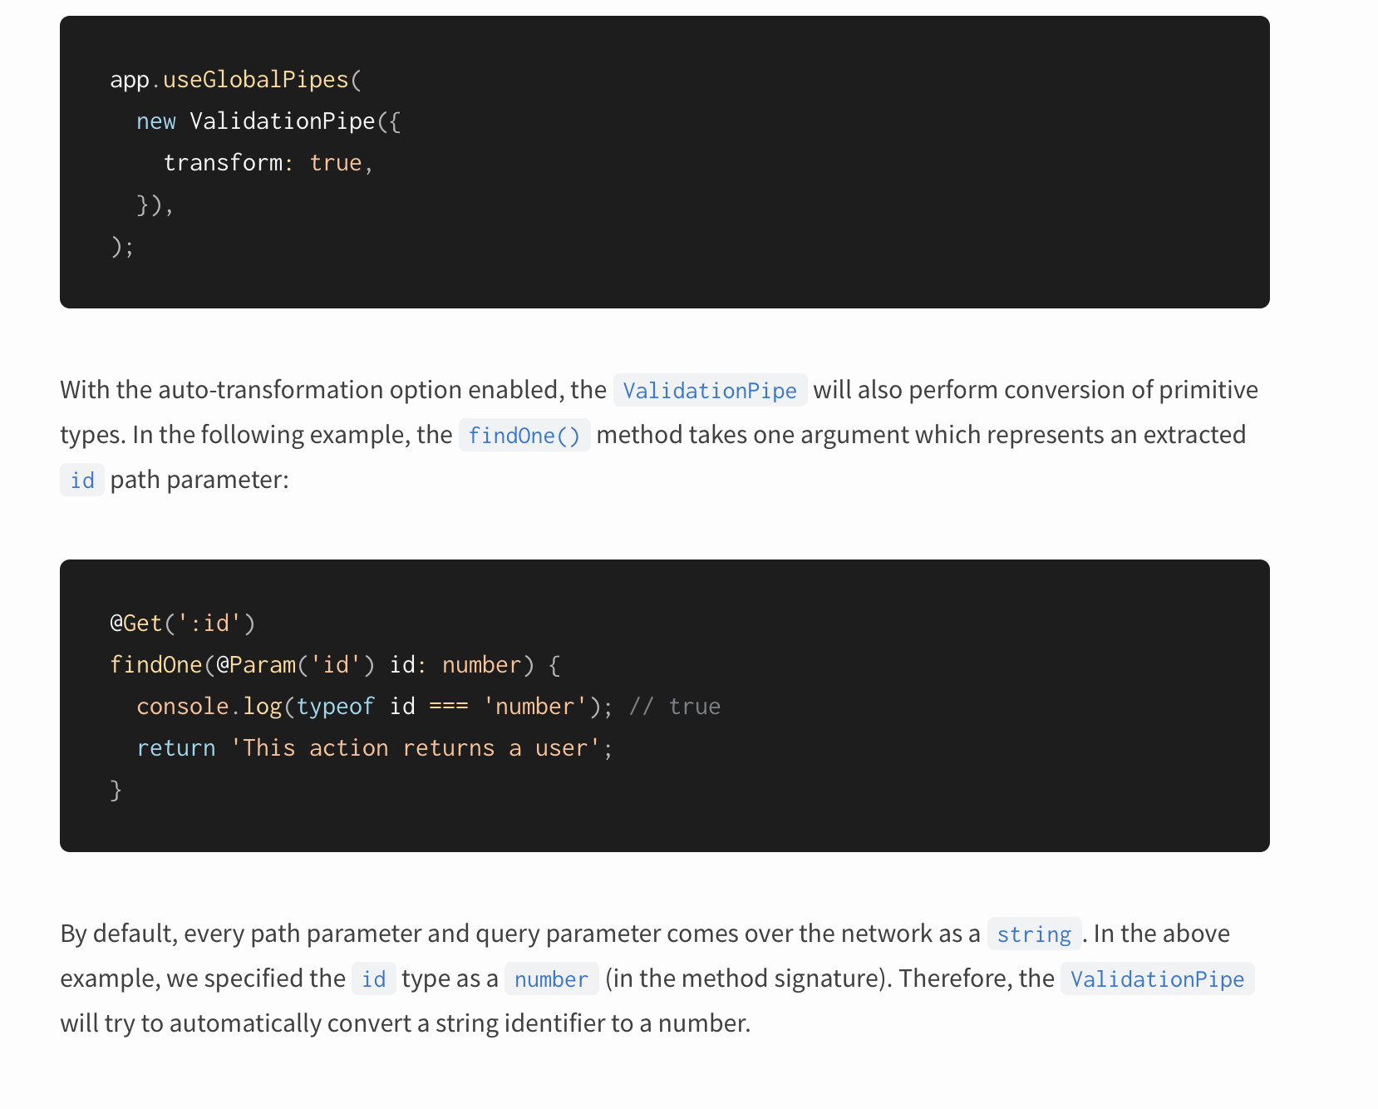Click the closing brace of findOne method
Screen dimensions: 1378x1109
coord(116,790)
